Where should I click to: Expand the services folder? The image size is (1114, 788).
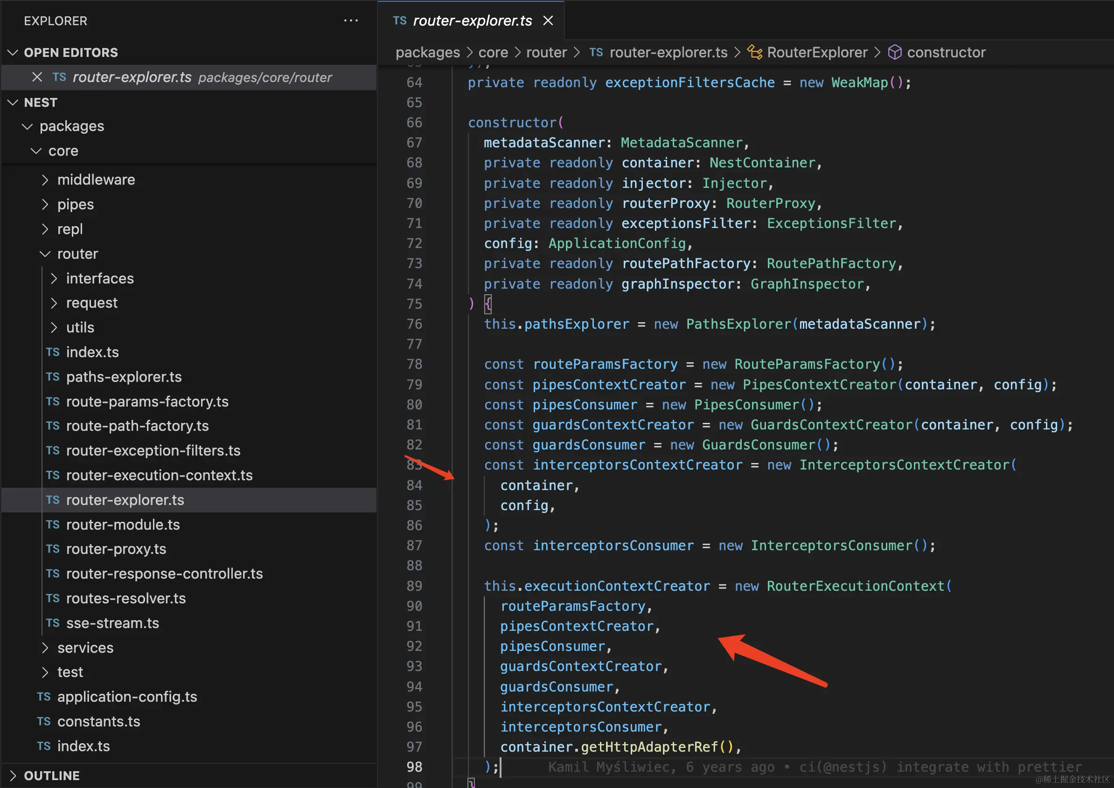45,648
